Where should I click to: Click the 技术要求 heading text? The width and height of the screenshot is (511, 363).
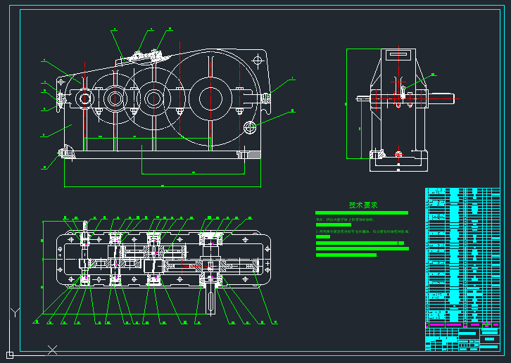pos(363,205)
